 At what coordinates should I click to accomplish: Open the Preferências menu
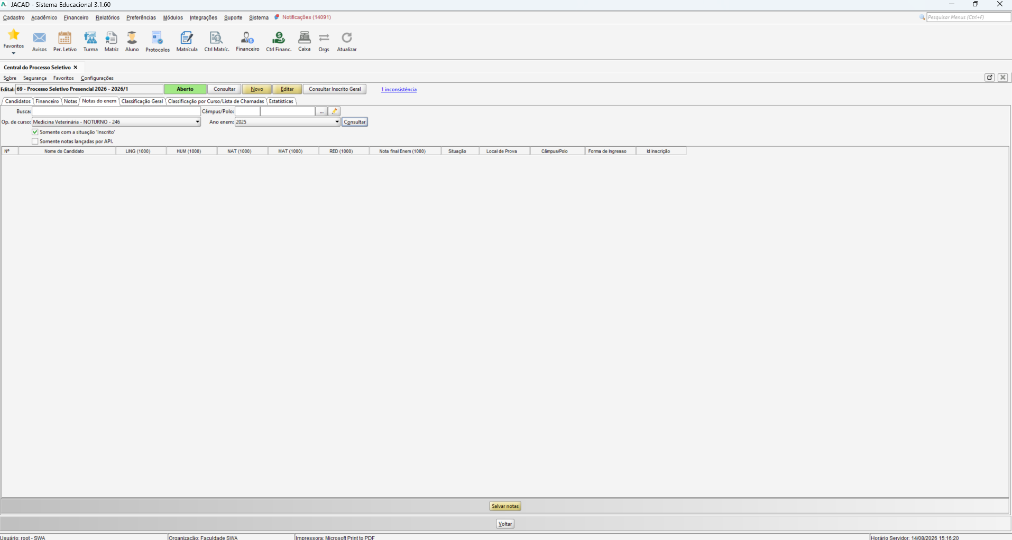(141, 17)
